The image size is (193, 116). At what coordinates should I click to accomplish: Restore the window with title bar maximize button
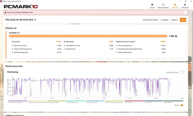[x=185, y=1]
